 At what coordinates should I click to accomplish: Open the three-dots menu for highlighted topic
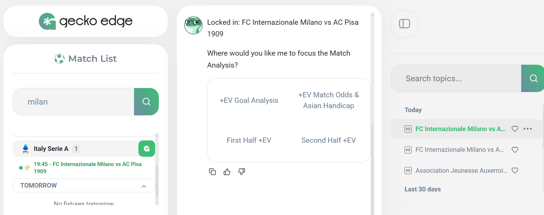click(527, 129)
